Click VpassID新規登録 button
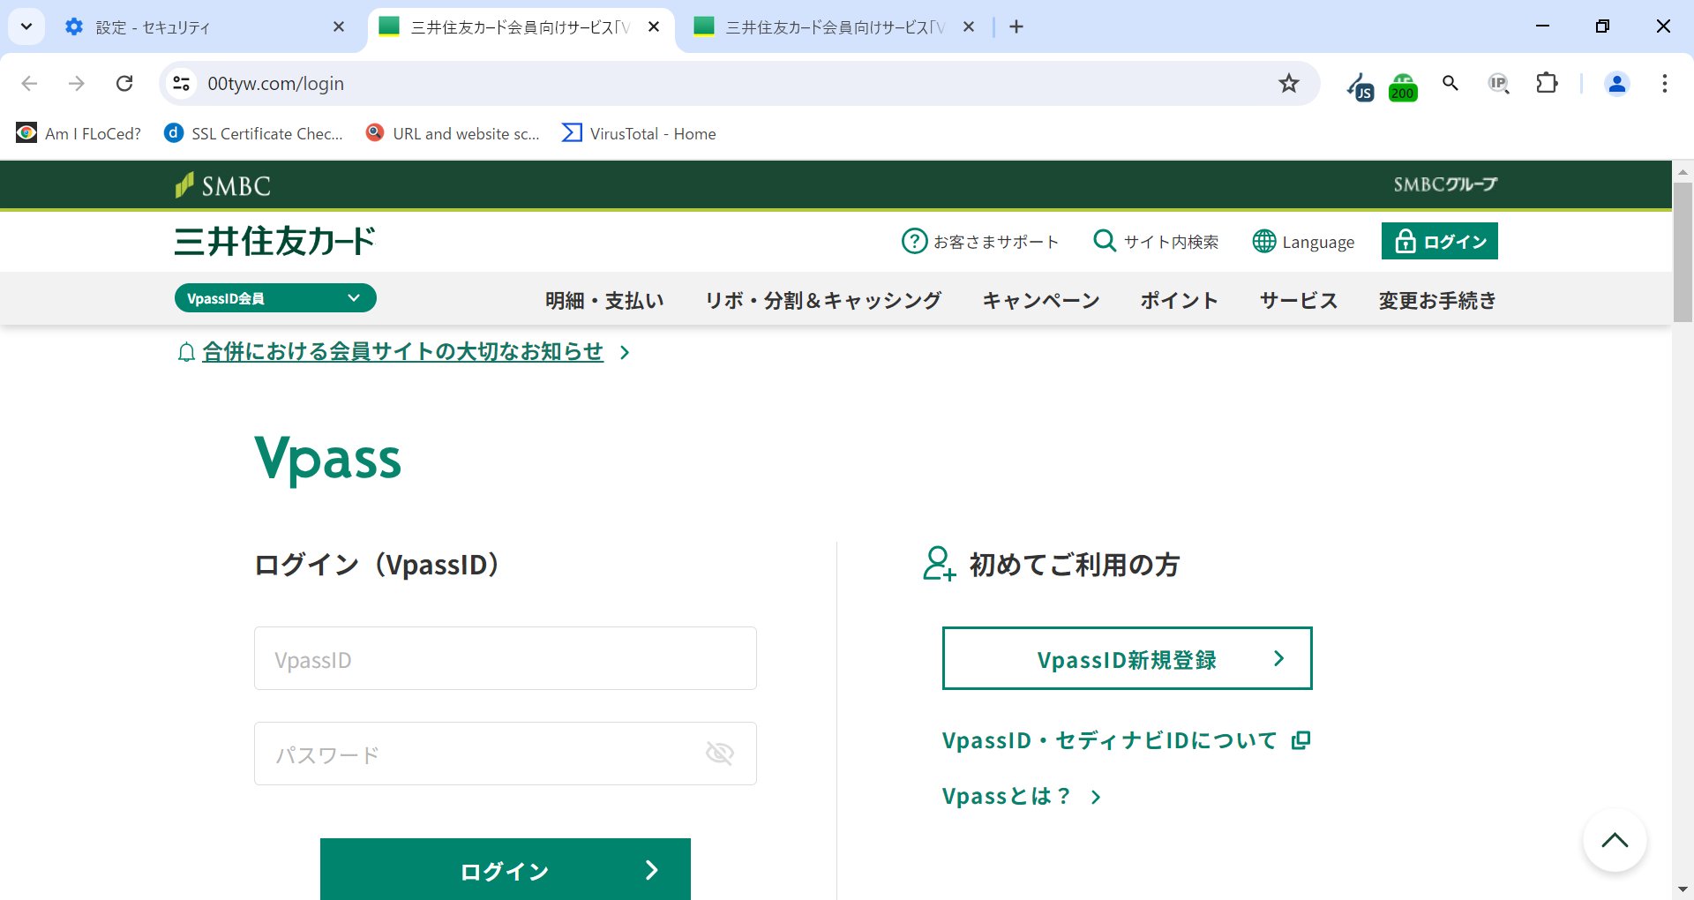Viewport: 1694px width, 900px height. tap(1128, 658)
